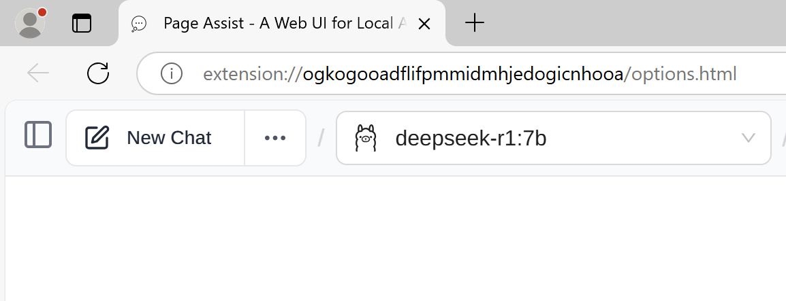Open the three-dot more options menu
Screen dimensions: 786x301
(275, 138)
